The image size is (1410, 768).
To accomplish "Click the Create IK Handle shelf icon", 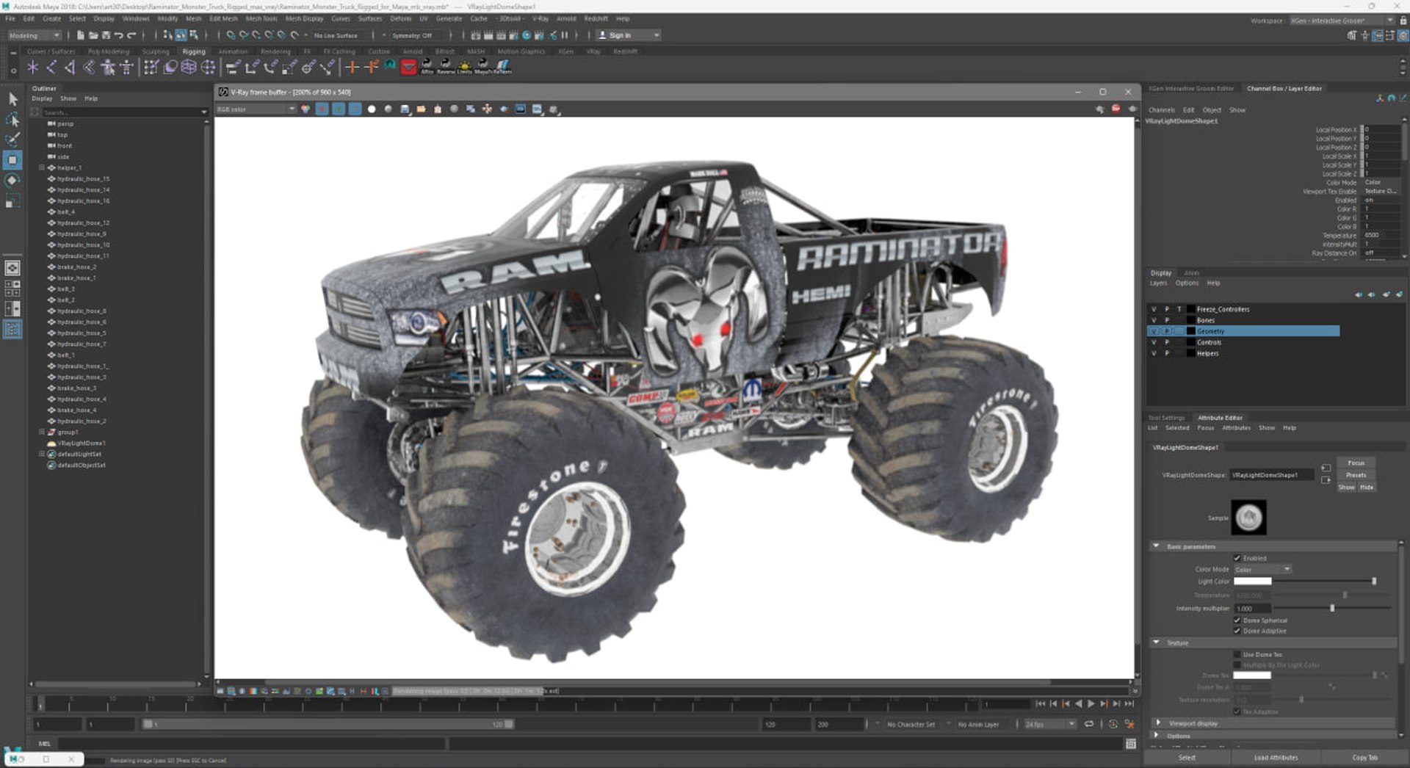I will click(70, 68).
